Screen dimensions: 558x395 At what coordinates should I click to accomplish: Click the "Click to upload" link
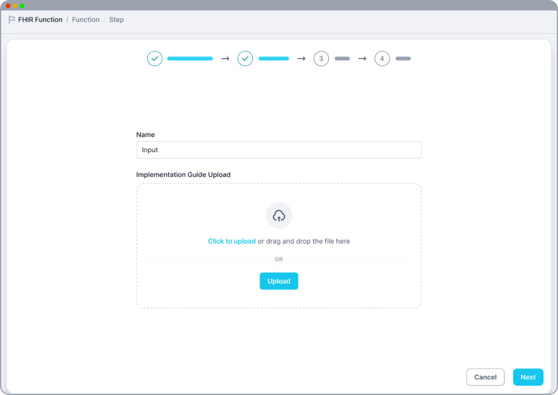click(x=231, y=241)
